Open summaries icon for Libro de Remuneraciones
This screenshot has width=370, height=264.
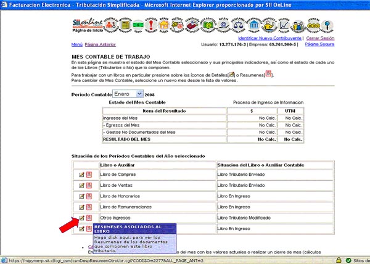coord(89,207)
